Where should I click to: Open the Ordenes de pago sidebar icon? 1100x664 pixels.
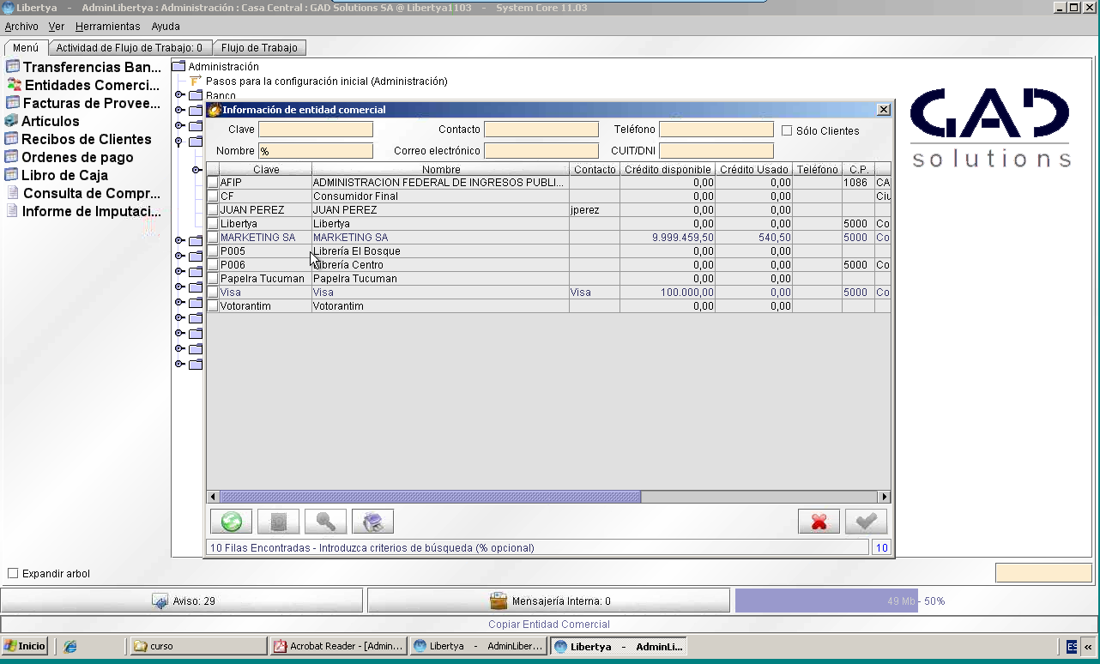[x=11, y=157]
